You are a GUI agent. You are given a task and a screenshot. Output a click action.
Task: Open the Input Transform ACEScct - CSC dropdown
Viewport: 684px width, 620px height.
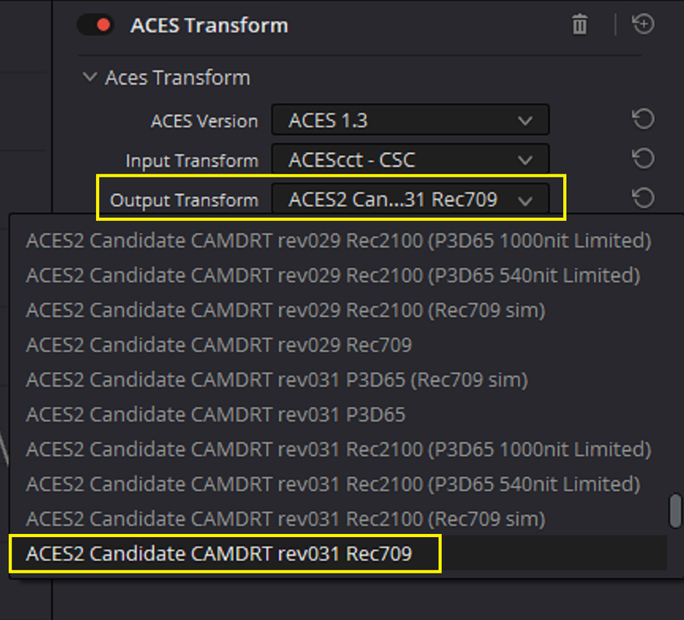[410, 159]
